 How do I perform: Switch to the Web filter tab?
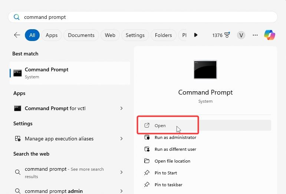point(110,35)
